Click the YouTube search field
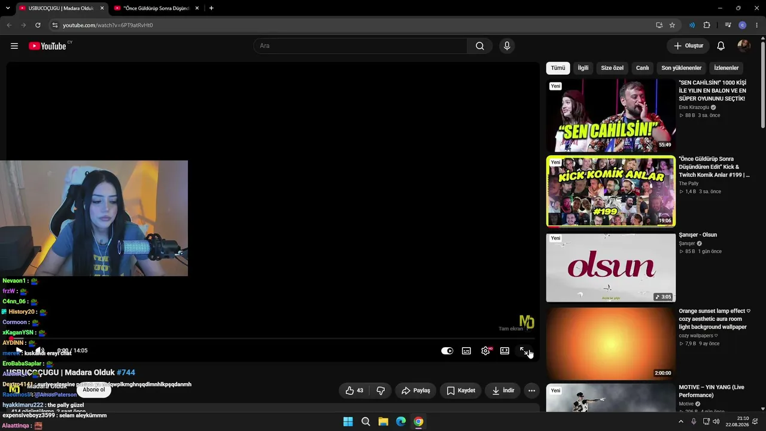The height and width of the screenshot is (431, 766). (361, 46)
